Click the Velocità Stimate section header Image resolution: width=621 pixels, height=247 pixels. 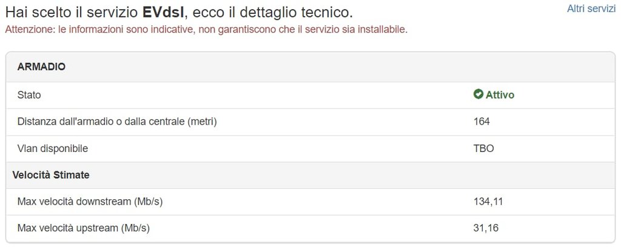click(x=51, y=175)
